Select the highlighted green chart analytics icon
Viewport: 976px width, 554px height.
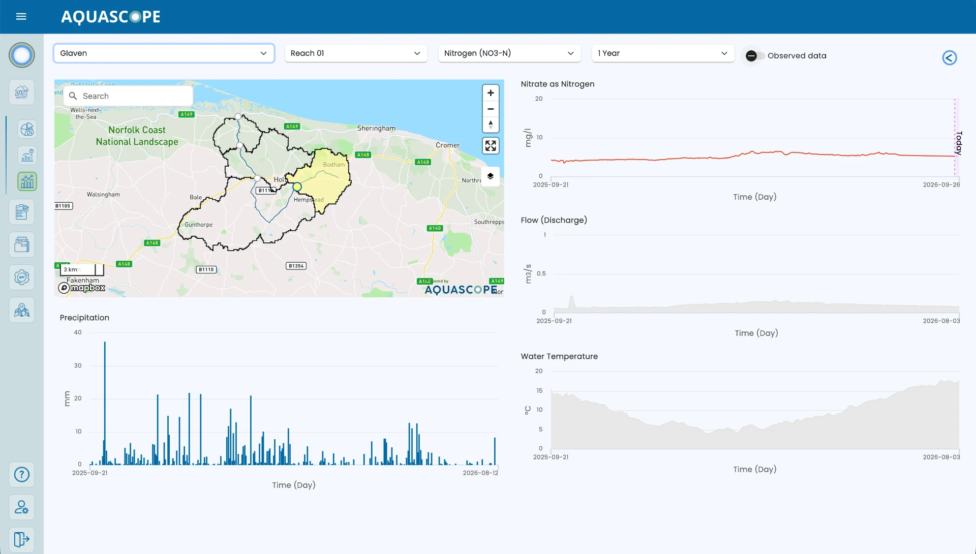pos(27,181)
